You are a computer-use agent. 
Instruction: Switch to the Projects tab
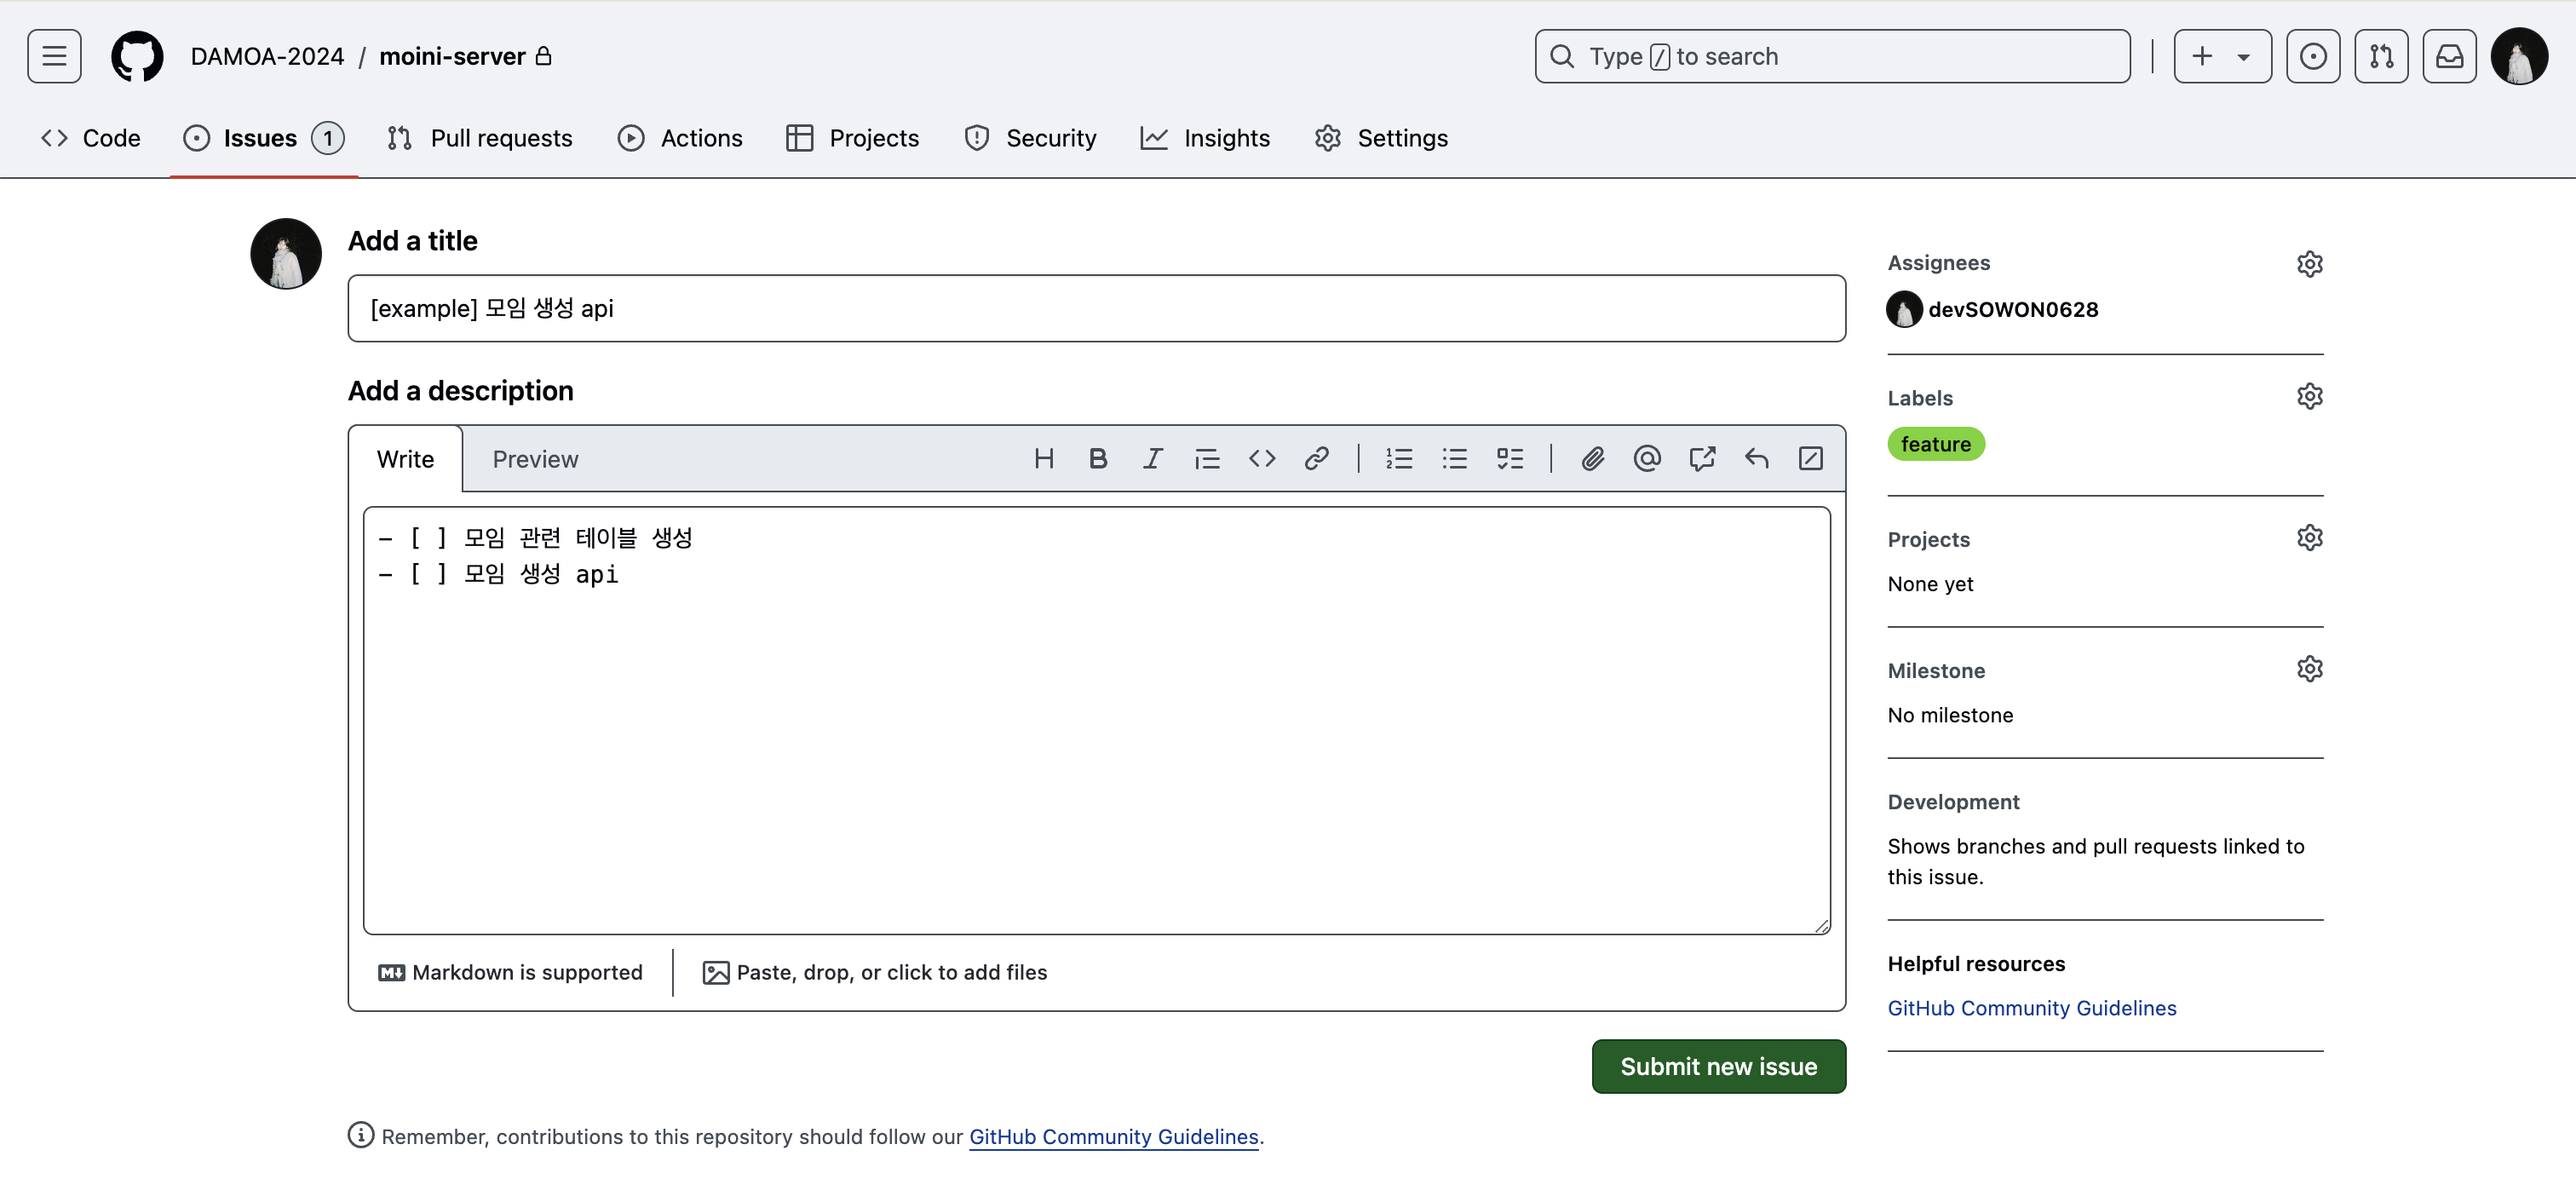[x=853, y=138]
